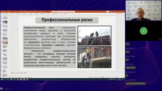This screenshot has width=162, height=91.
Task: Switch to the Анимация ribbon tab
Action: point(36,14)
